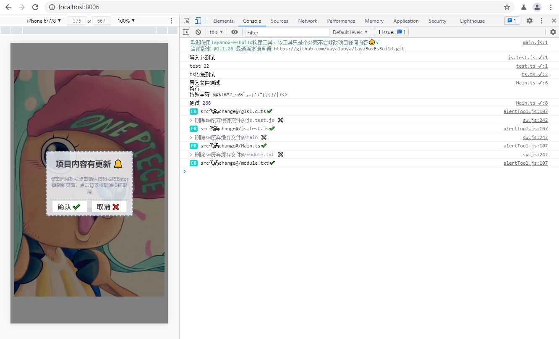The image size is (559, 339).
Task: Select the log line src代码change@/Main.ts
Action: [234, 146]
